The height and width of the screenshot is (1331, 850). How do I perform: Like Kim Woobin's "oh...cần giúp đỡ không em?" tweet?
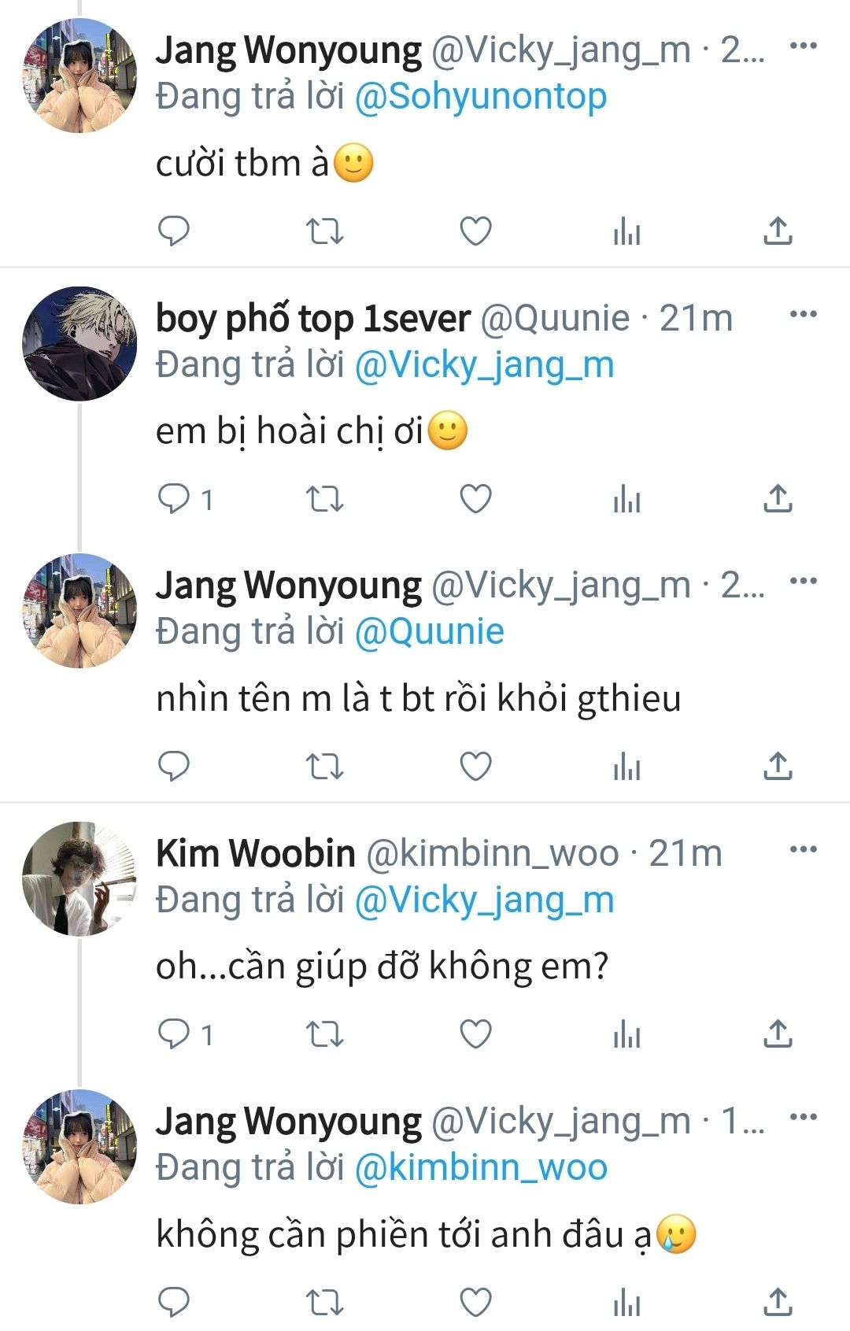[x=475, y=1034]
